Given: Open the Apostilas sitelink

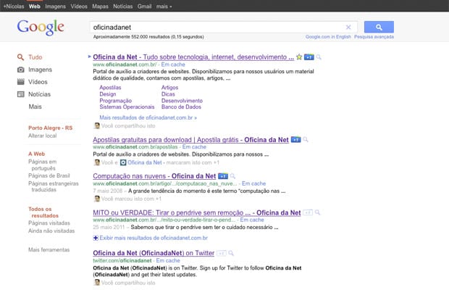Looking at the screenshot, I should click(110, 88).
